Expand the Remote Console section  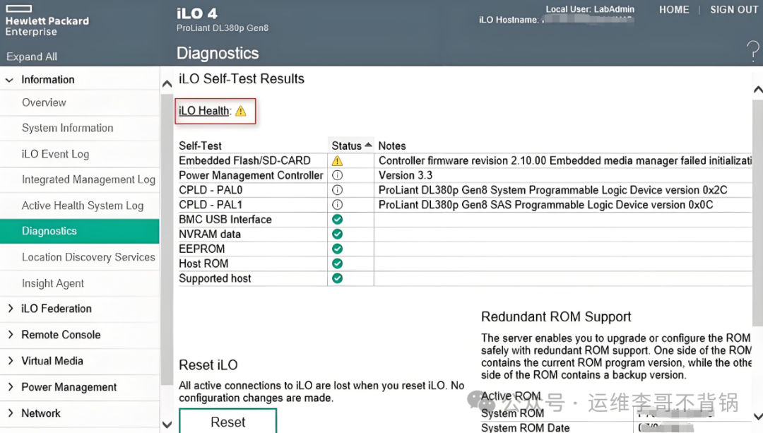(x=10, y=335)
